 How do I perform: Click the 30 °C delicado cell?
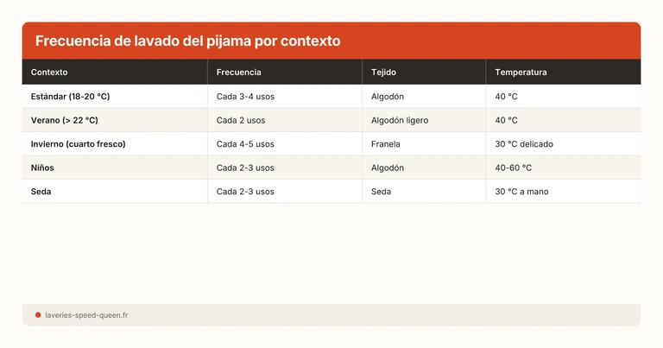pos(524,144)
